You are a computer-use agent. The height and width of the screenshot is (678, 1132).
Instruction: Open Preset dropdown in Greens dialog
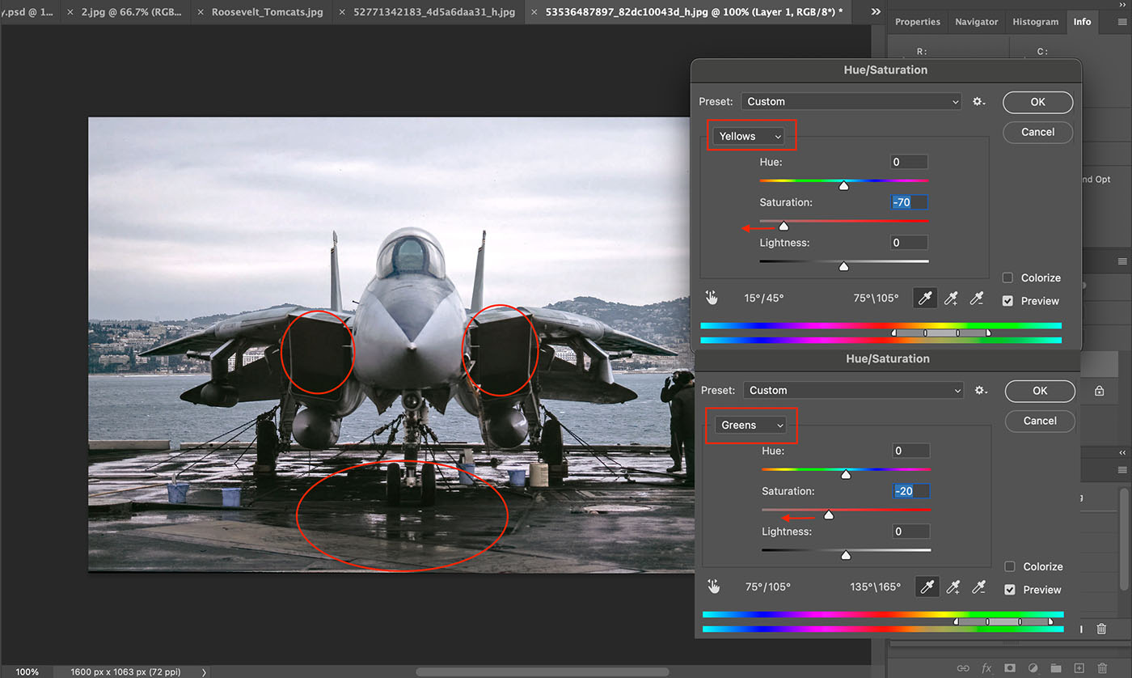(853, 391)
